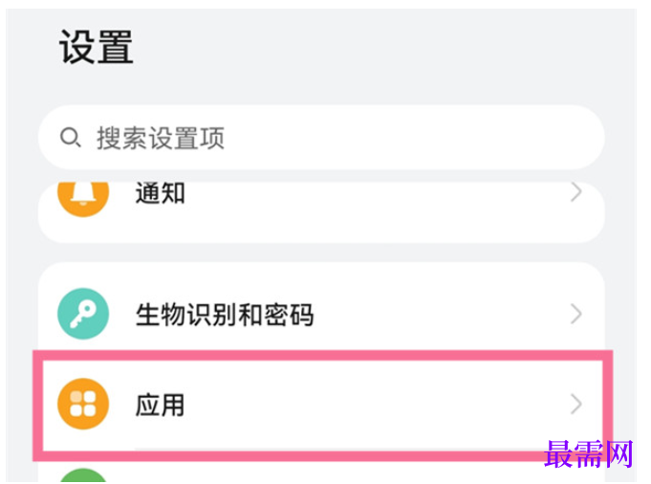Expand 应用 using its right arrow
The height and width of the screenshot is (484, 651).
pyautogui.click(x=575, y=404)
